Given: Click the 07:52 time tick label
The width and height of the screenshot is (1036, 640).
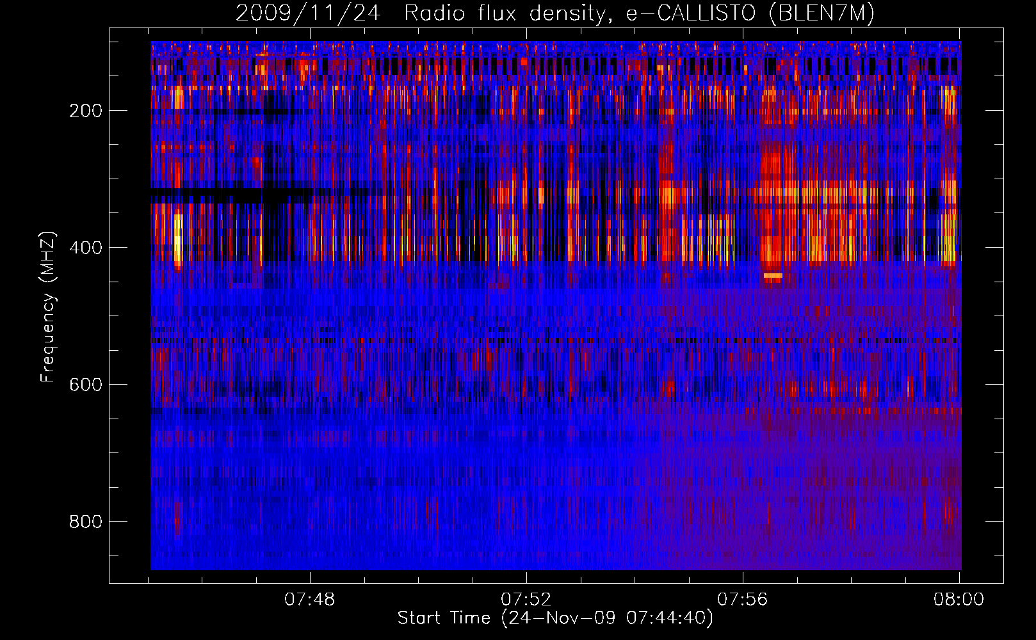Looking at the screenshot, I should click(x=526, y=600).
